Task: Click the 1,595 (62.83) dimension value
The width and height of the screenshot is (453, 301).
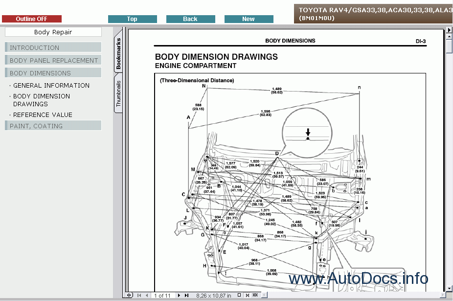Action: click(x=266, y=113)
